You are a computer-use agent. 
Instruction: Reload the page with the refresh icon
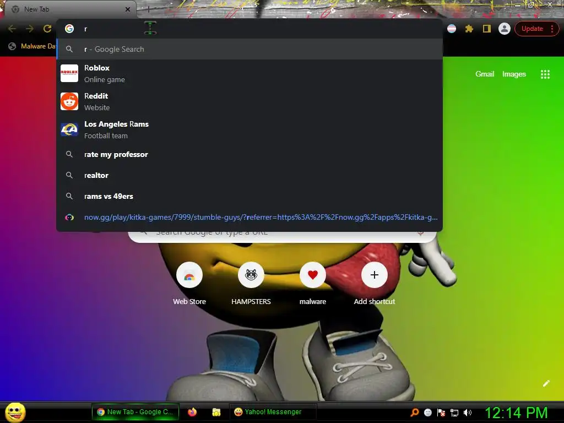tap(47, 29)
